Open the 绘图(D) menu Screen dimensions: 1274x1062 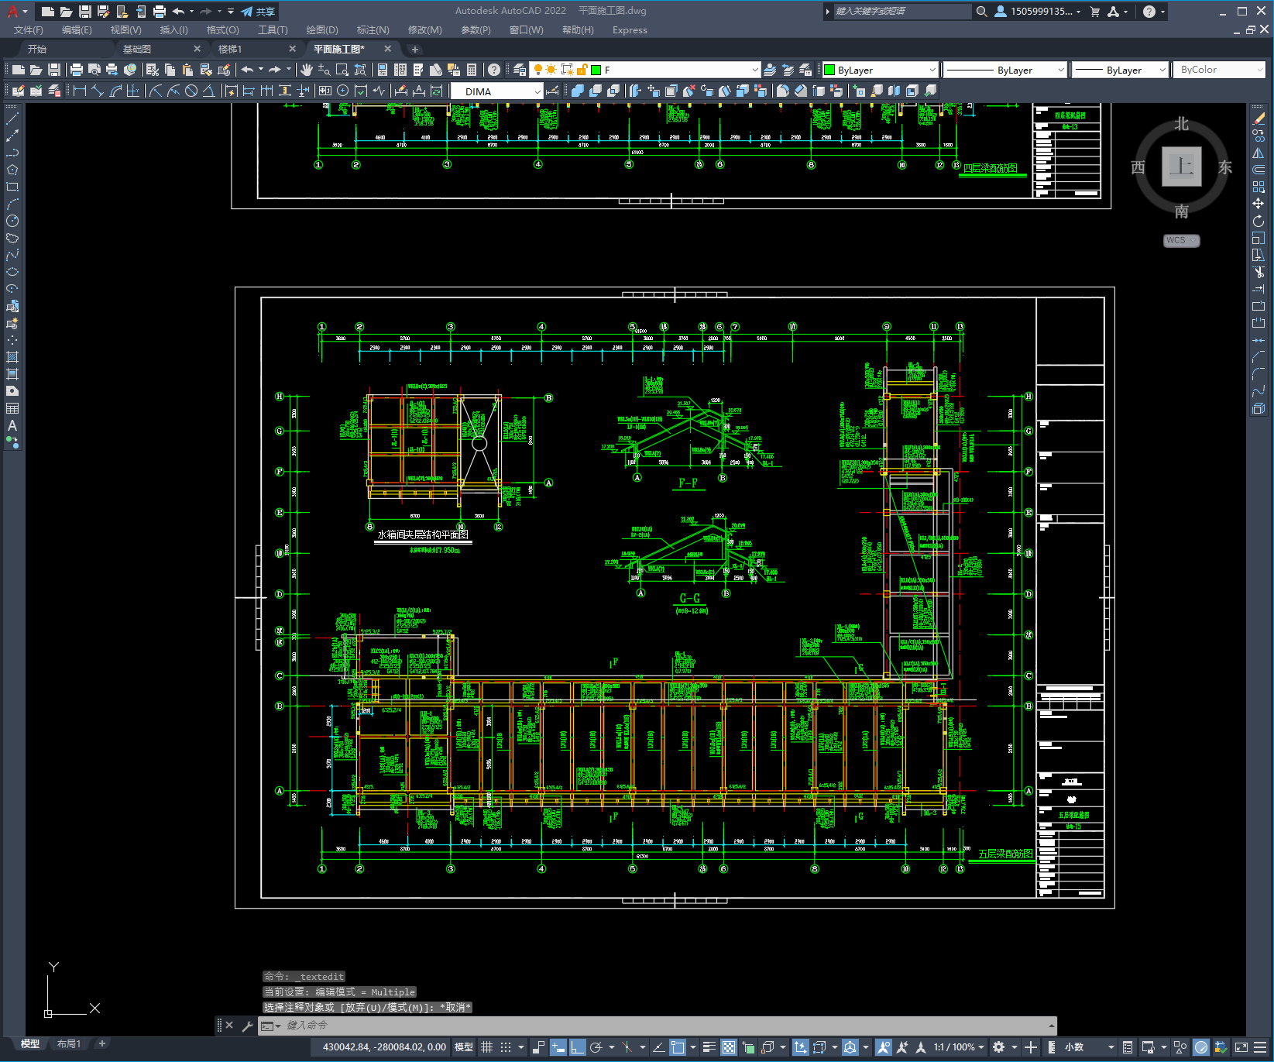(x=322, y=30)
